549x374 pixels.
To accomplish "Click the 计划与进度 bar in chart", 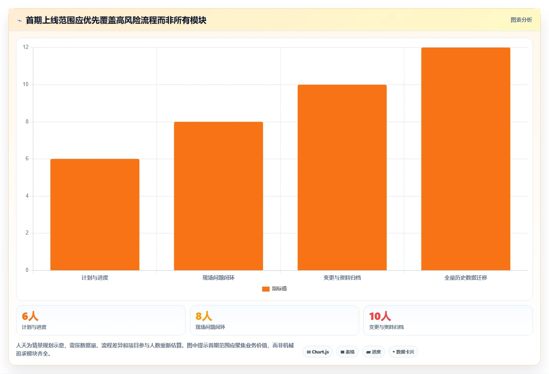I will coord(95,214).
